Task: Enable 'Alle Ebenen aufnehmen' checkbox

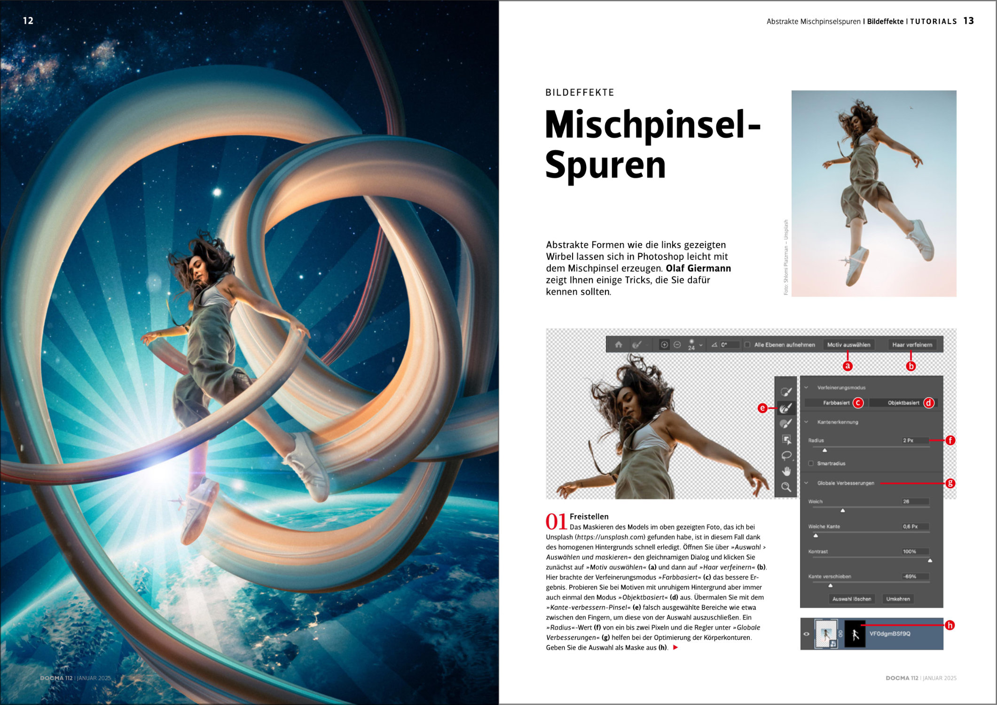Action: pyautogui.click(x=747, y=345)
